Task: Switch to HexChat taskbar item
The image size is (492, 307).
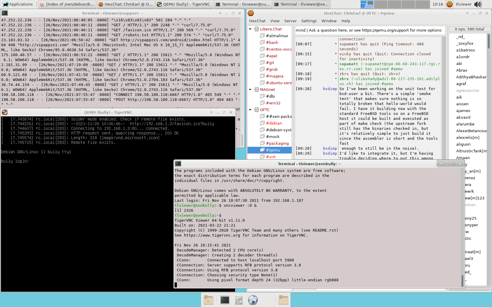Action: pos(125,4)
